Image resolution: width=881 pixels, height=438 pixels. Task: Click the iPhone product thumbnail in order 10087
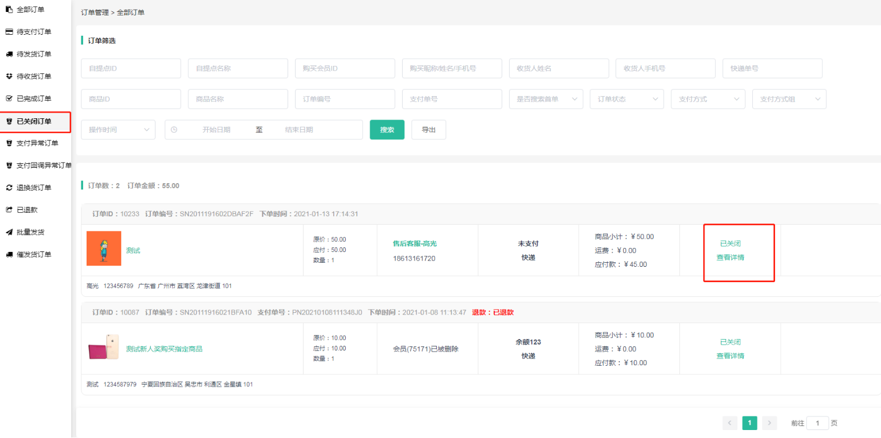tap(104, 349)
